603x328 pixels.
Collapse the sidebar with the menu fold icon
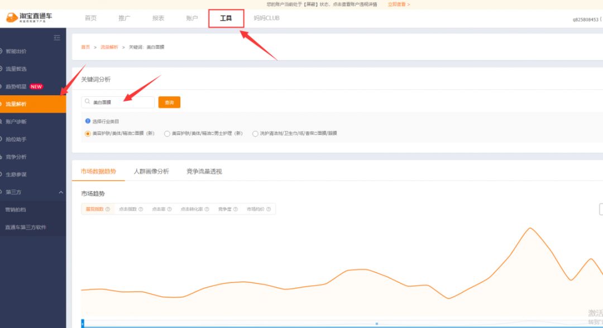(56, 38)
